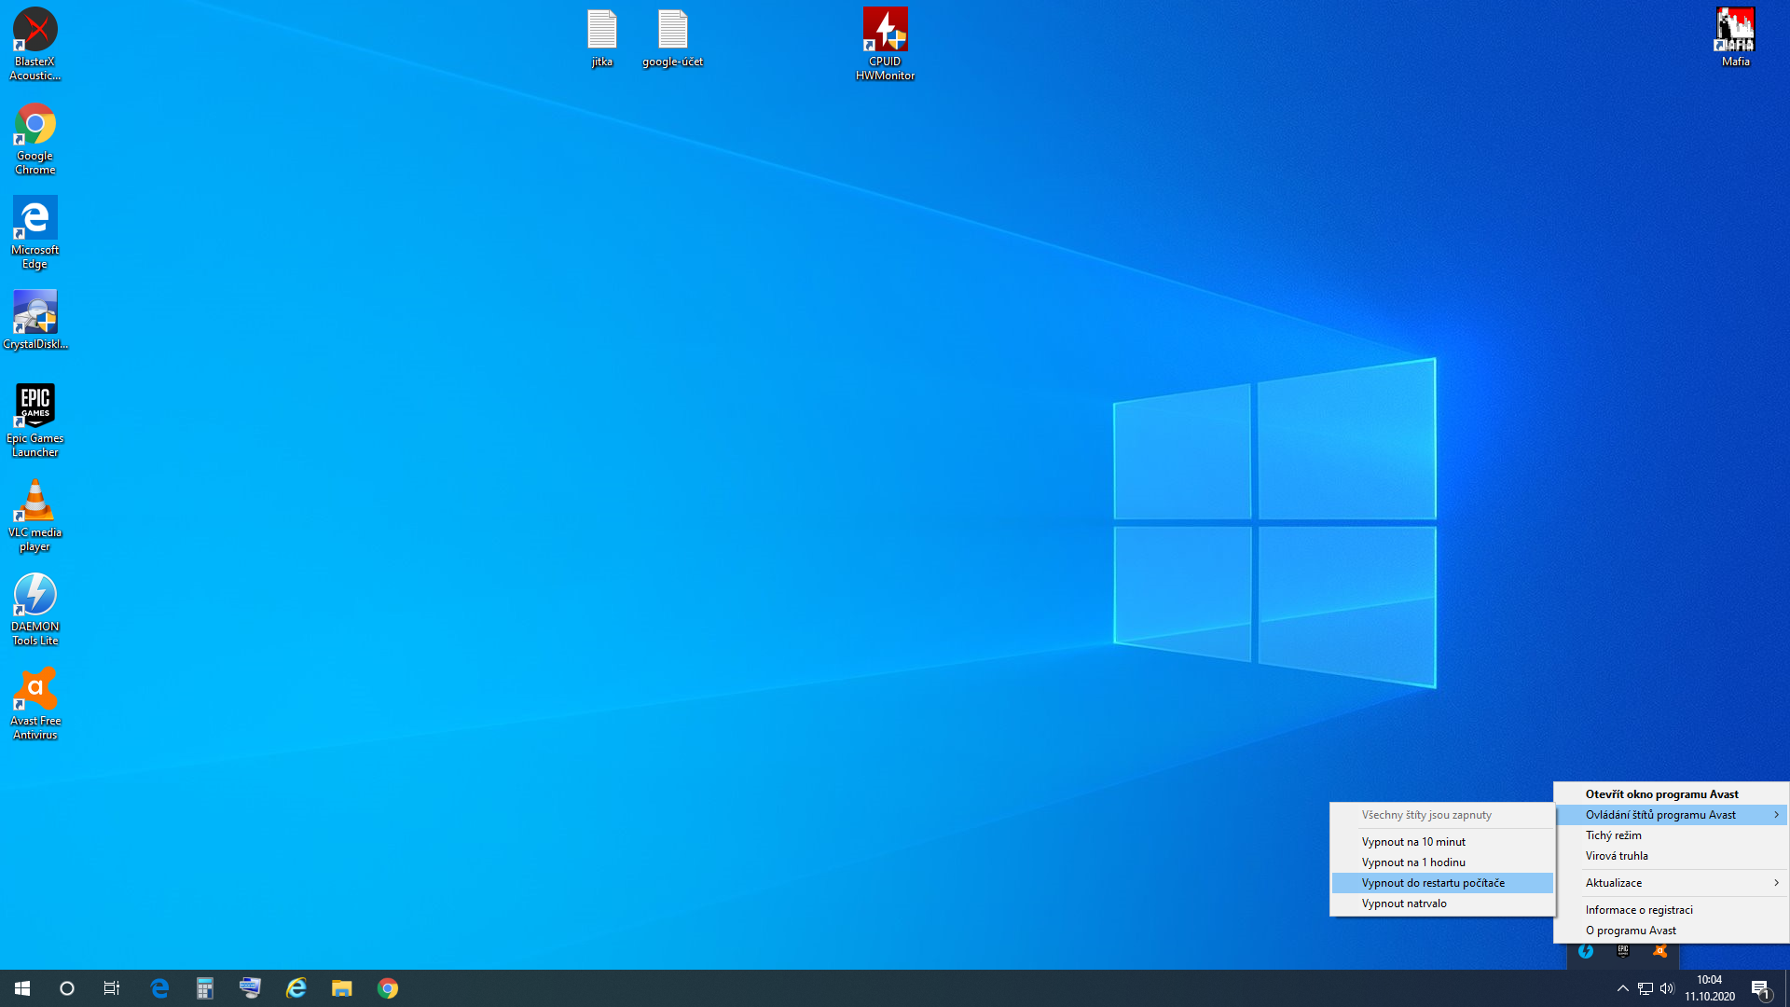
Task: Collapse the hidden tray icons chevron
Action: 1622,988
